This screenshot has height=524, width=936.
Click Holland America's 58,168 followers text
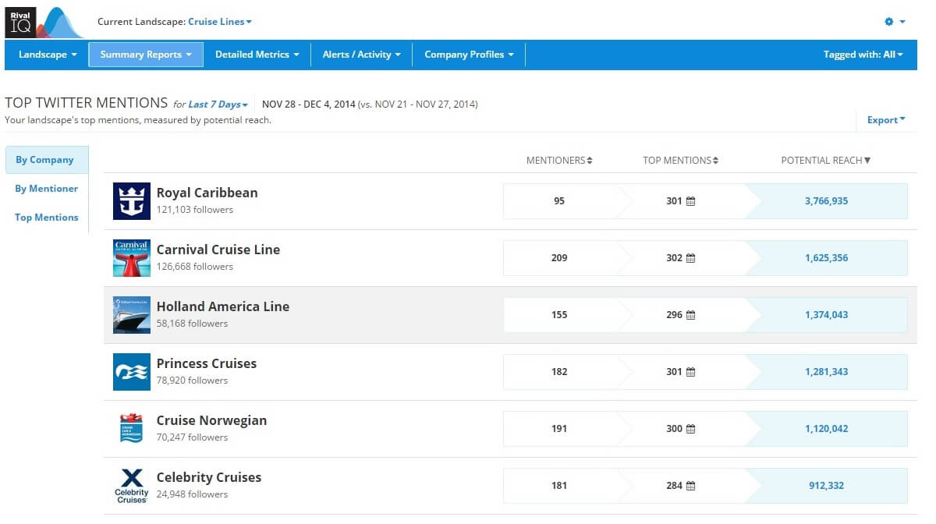click(192, 324)
